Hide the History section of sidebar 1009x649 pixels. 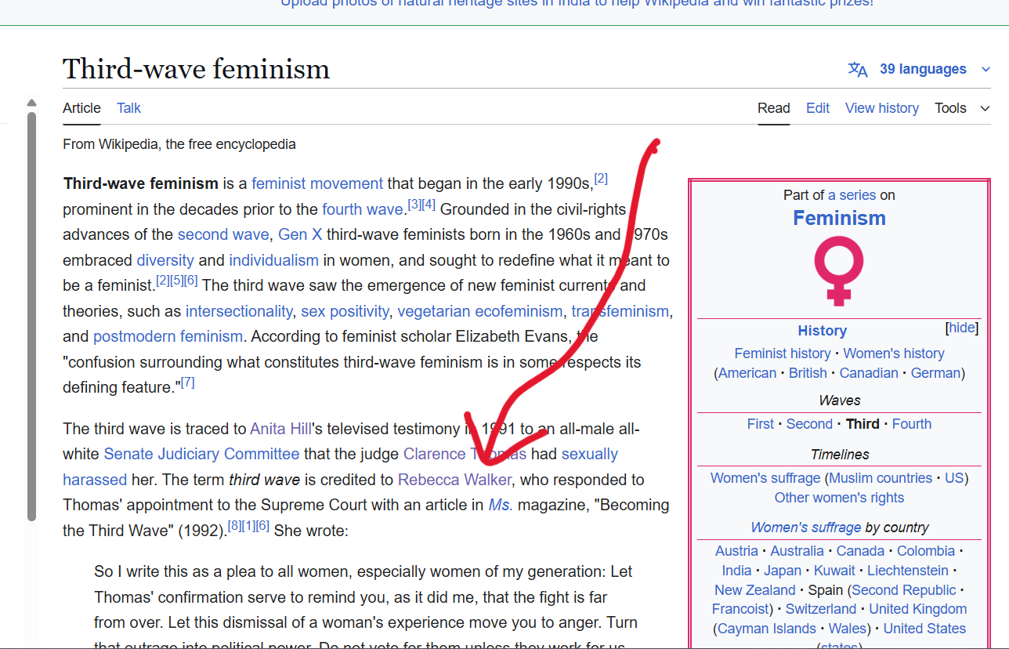pos(962,328)
